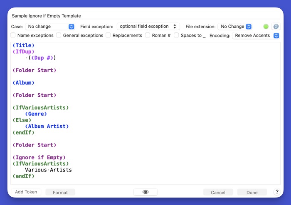Open help with the question mark button
The height and width of the screenshot is (205, 291).
tap(277, 192)
